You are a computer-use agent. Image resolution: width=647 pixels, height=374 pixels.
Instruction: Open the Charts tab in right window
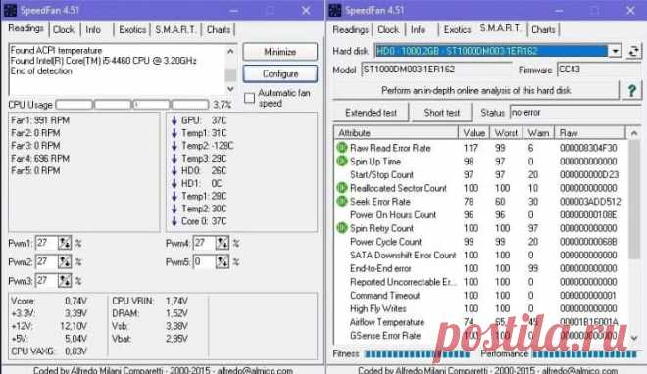point(543,30)
